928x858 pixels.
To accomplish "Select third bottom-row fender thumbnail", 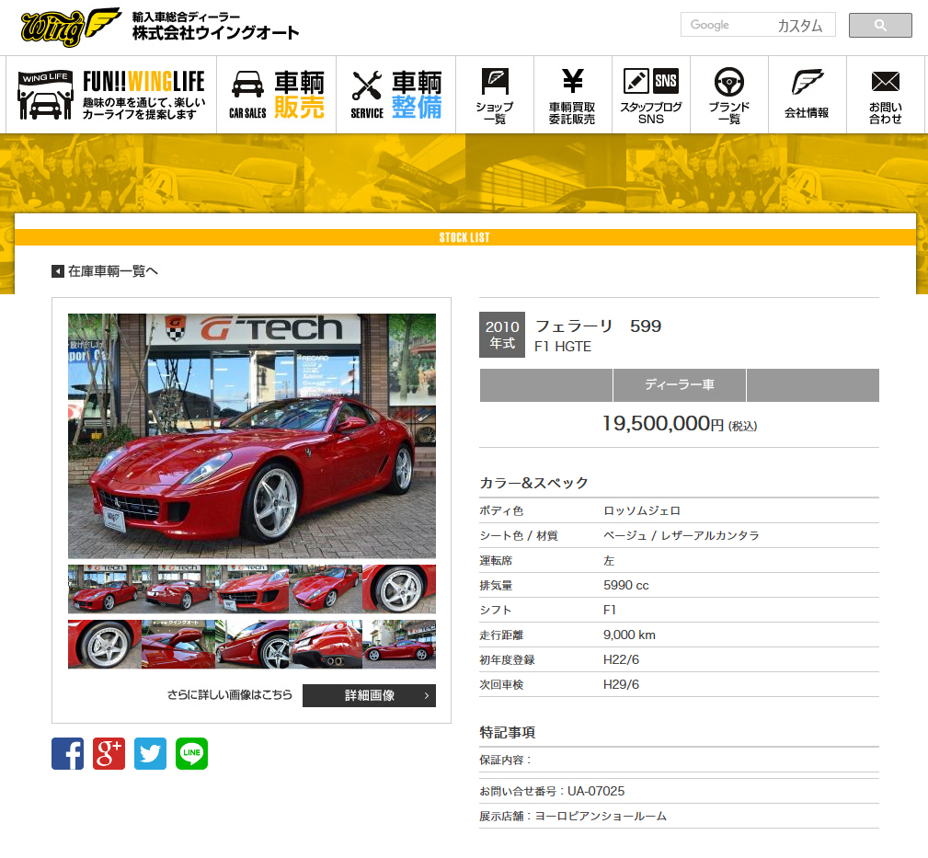I will [x=252, y=645].
